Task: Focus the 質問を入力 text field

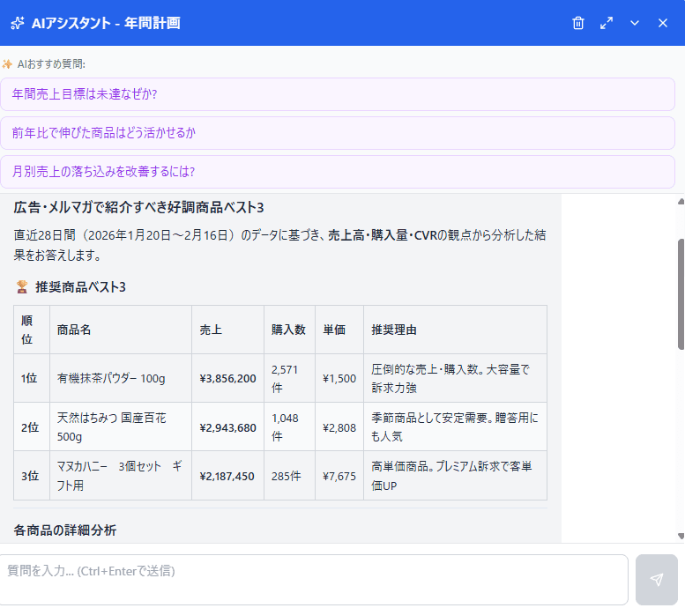Action: [314, 580]
